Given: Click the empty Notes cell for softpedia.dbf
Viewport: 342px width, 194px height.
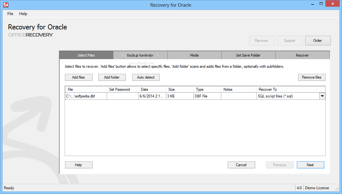Looking at the screenshot, I should [239, 96].
